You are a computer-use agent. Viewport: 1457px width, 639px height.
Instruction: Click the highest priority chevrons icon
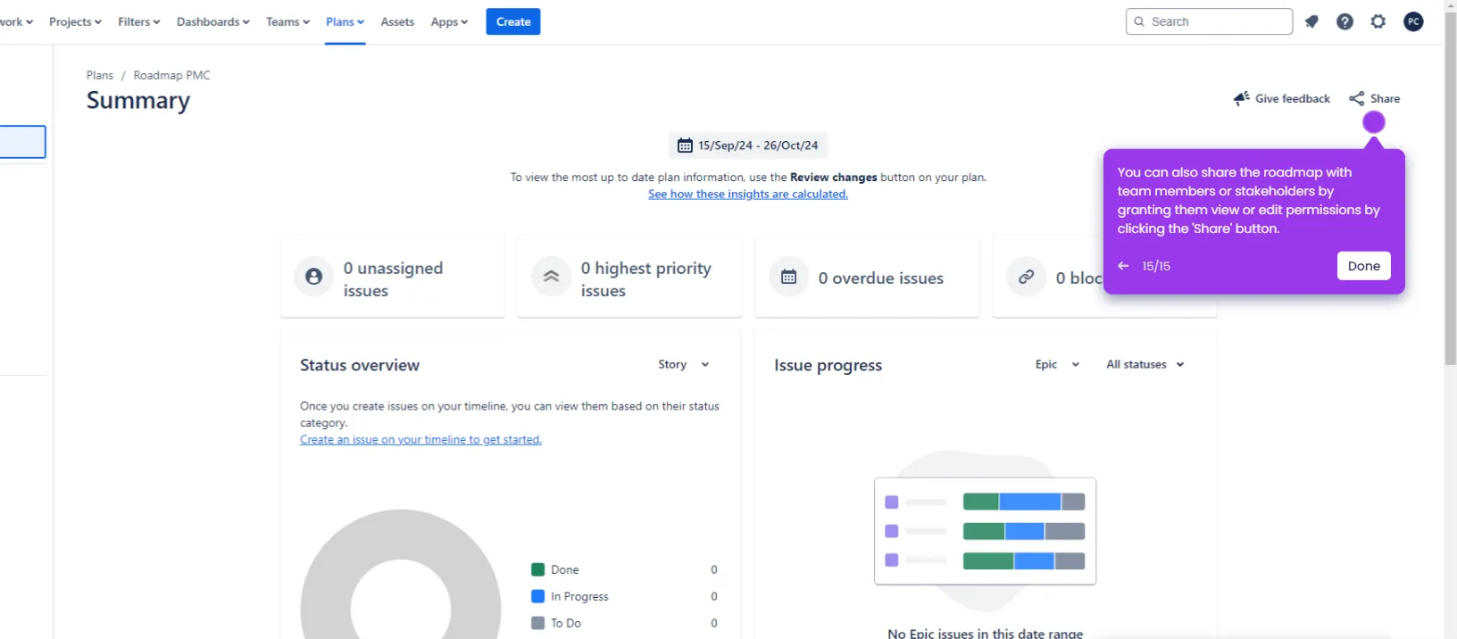(551, 277)
